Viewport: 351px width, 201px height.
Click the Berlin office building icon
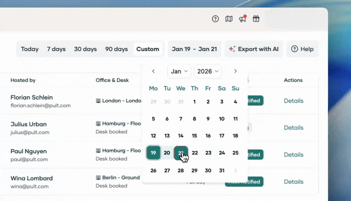click(98, 178)
